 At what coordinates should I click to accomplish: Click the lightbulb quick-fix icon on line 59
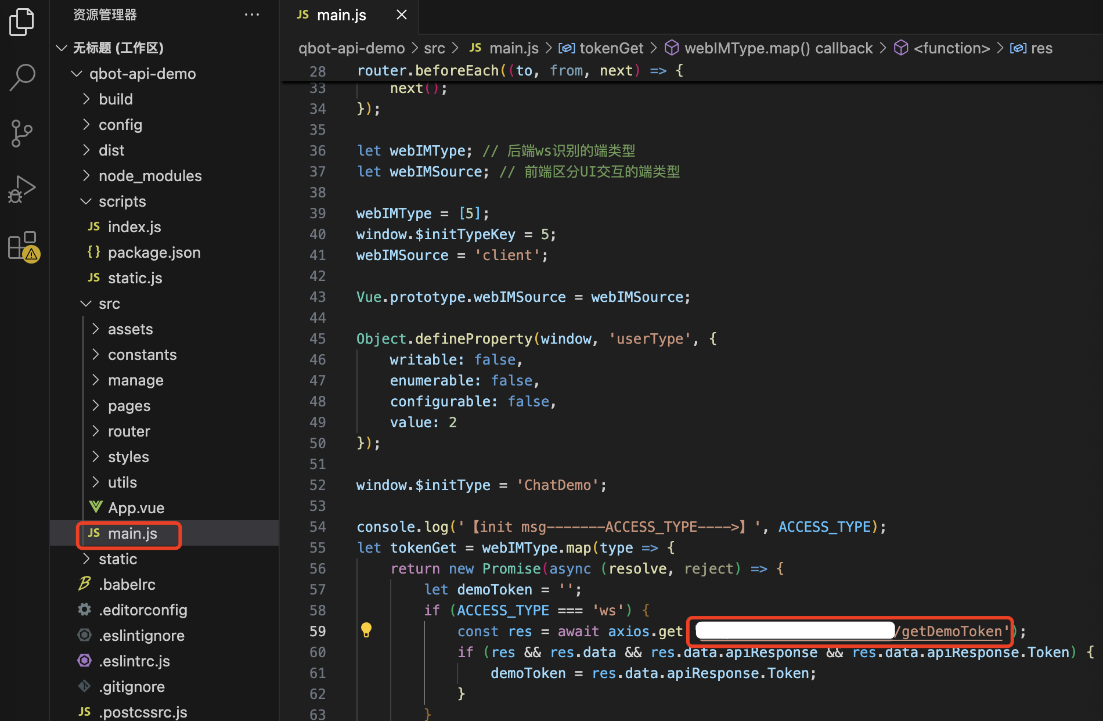pyautogui.click(x=366, y=630)
